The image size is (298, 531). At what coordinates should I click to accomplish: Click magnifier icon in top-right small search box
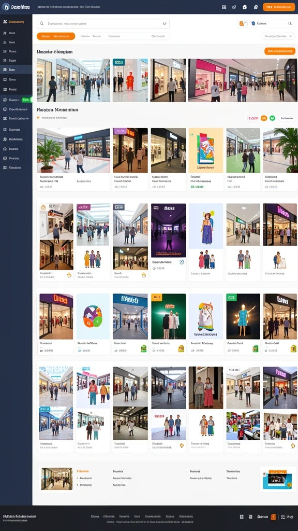tap(290, 23)
